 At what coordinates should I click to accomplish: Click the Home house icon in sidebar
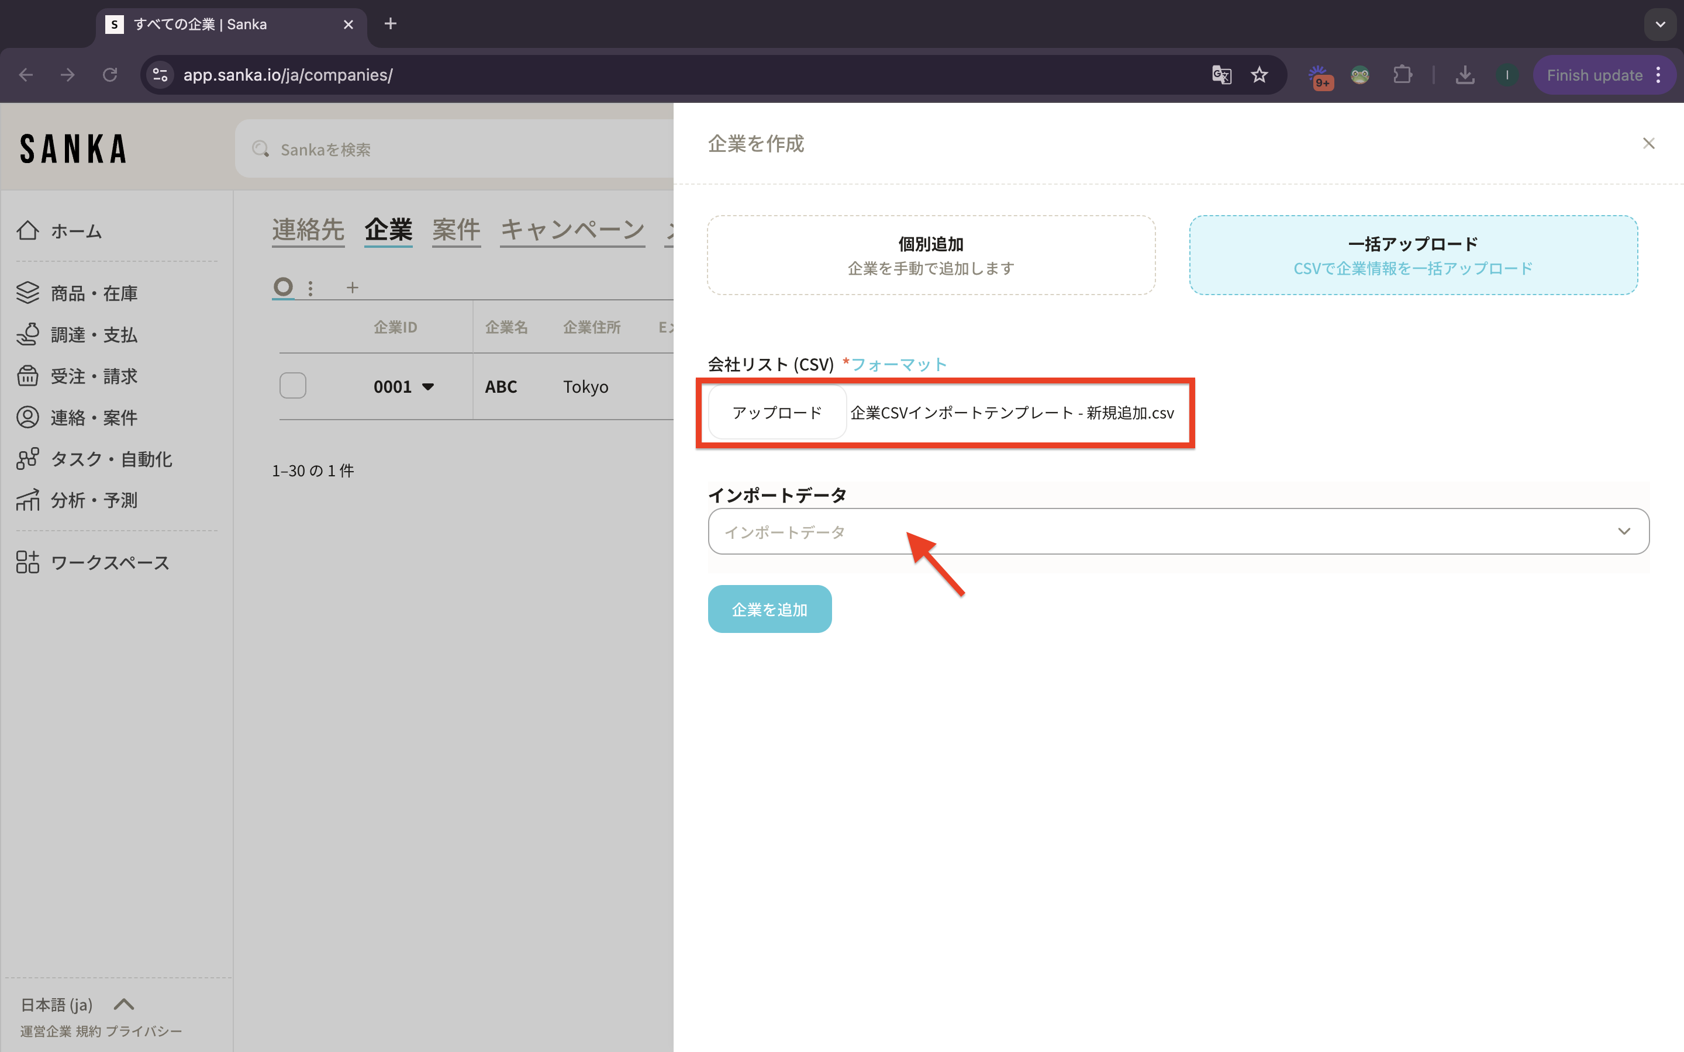tap(28, 230)
